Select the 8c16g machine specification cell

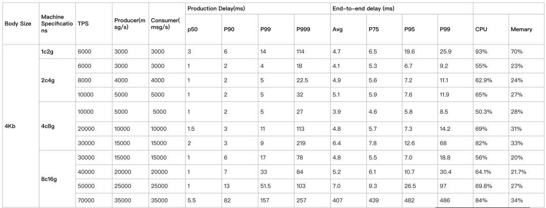57,179
